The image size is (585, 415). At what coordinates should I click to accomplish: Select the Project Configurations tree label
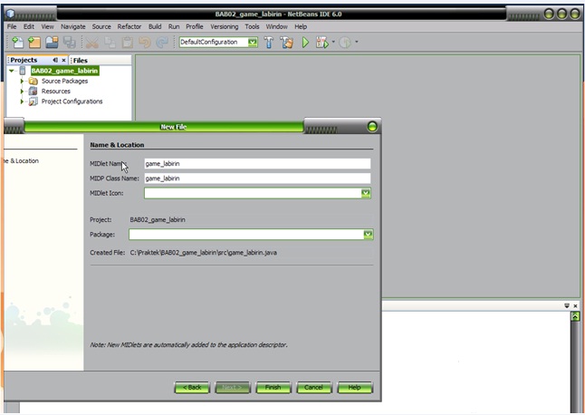click(72, 101)
